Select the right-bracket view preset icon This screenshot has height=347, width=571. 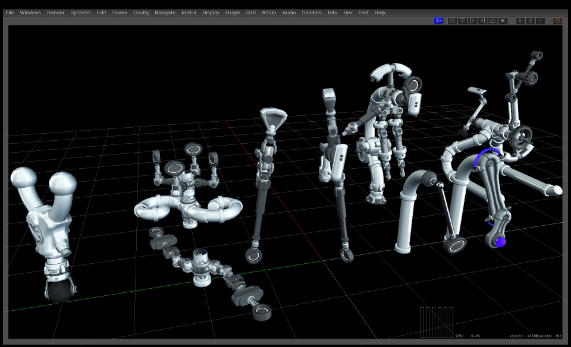coord(482,21)
